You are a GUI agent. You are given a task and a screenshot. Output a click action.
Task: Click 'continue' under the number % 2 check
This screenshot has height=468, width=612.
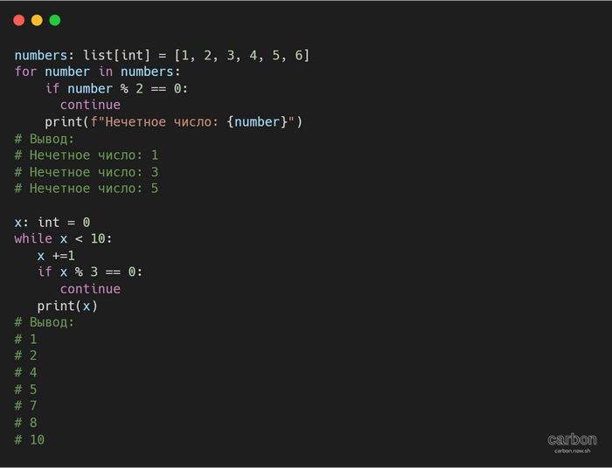click(x=90, y=106)
